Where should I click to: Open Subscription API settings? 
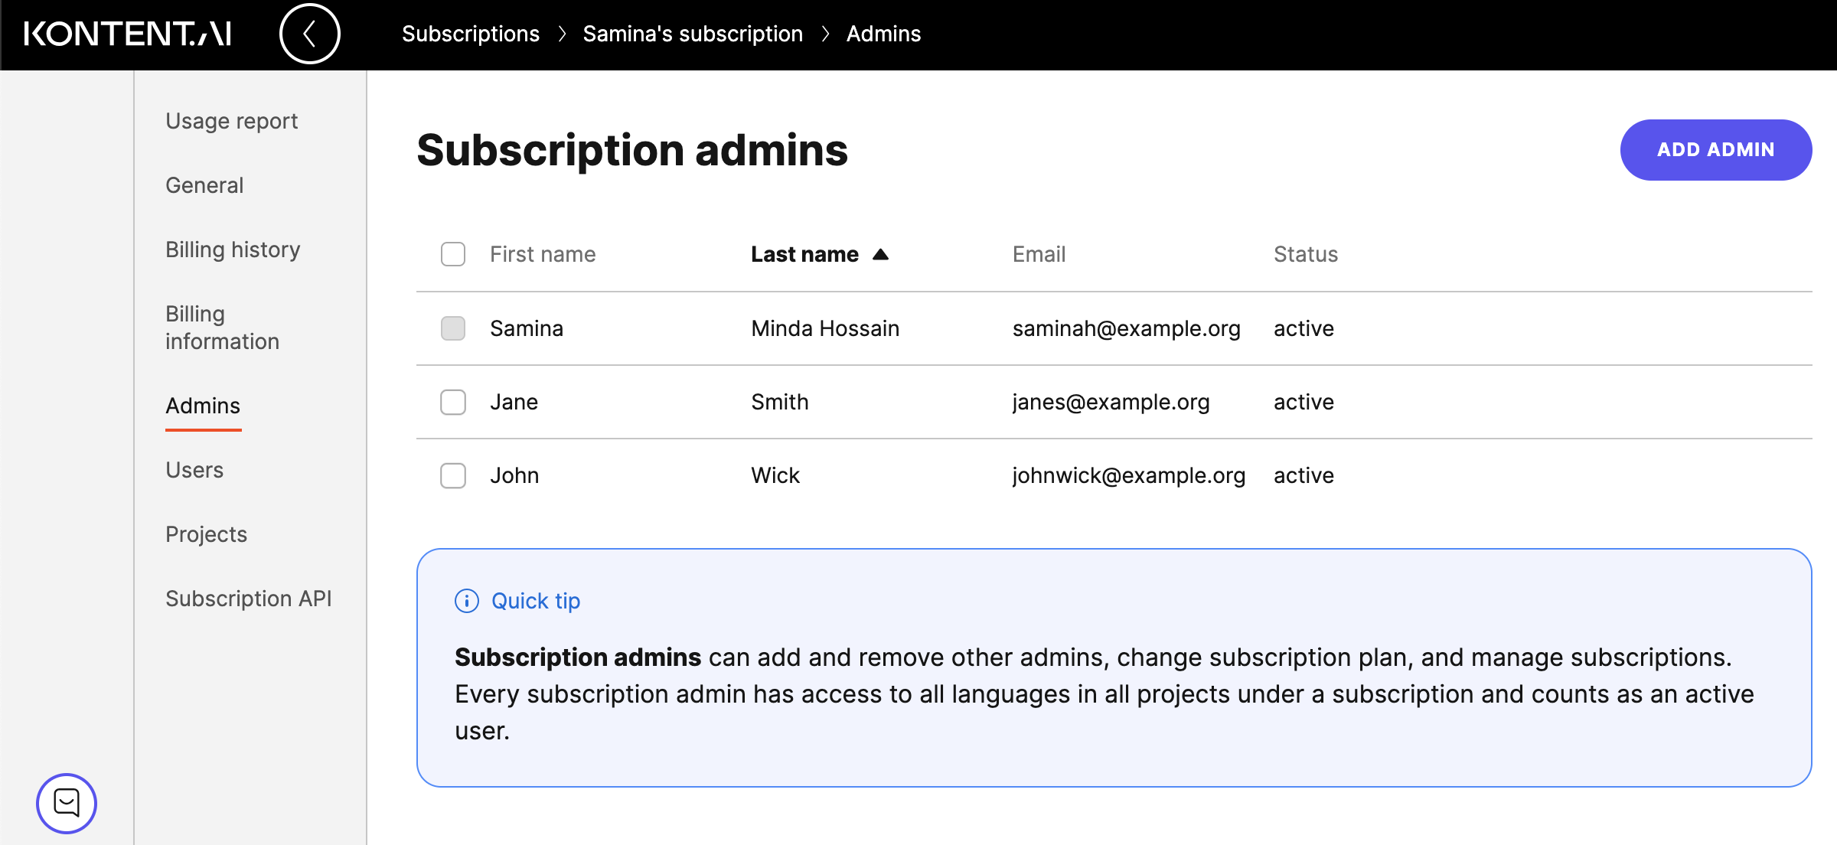248,599
